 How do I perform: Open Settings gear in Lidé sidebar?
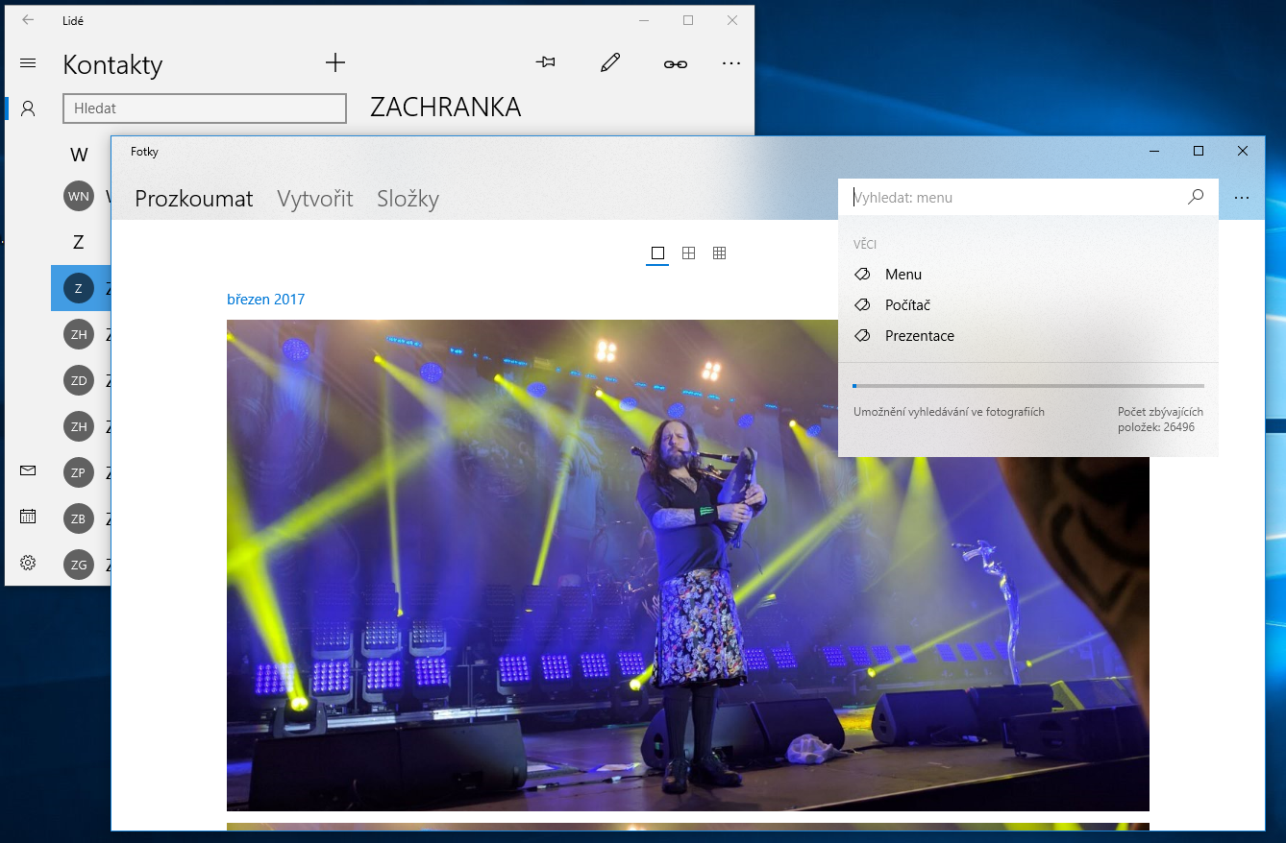click(28, 563)
